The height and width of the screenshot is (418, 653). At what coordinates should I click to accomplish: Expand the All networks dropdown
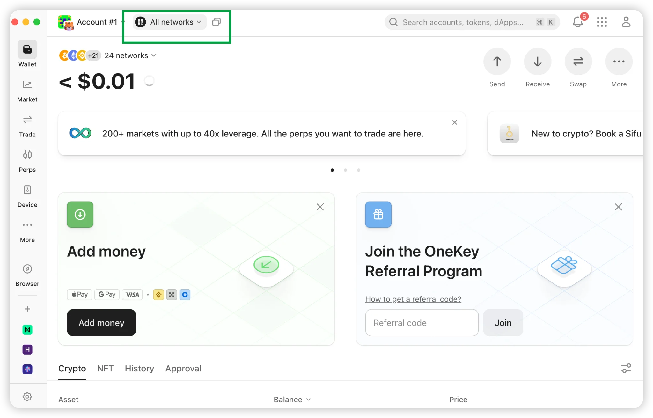(x=170, y=22)
